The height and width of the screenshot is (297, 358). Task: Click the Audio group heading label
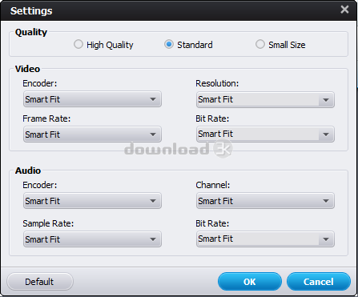click(x=28, y=171)
